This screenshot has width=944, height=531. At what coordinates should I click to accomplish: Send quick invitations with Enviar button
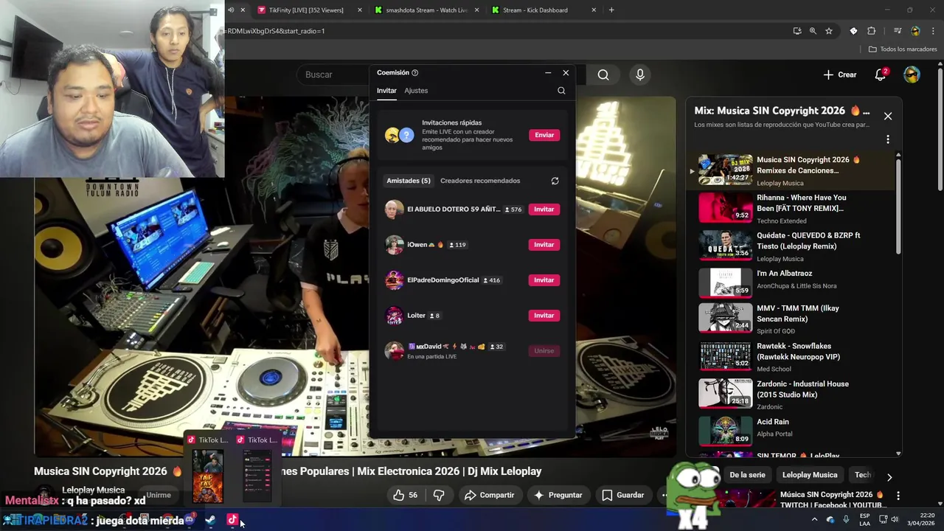[x=544, y=135]
